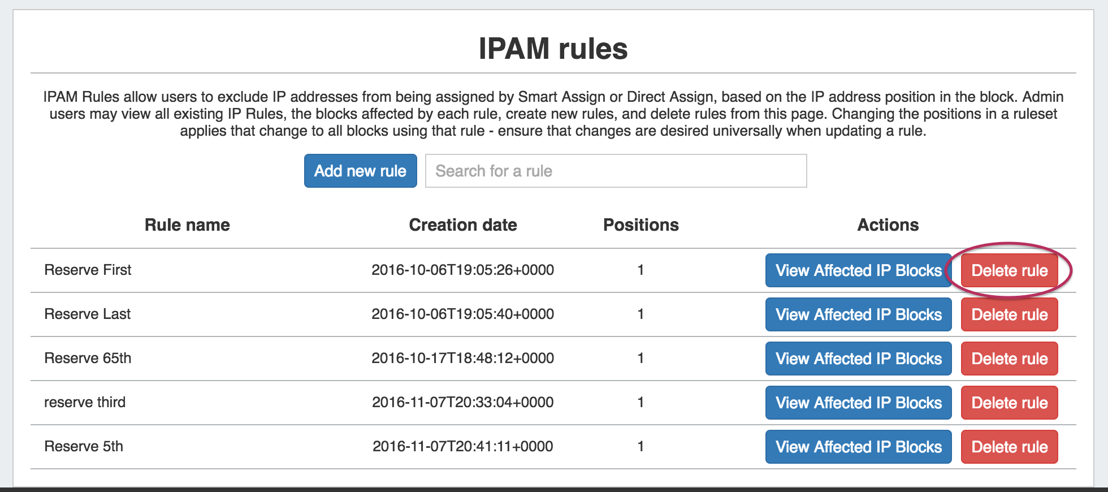Click the Positions column header
The image size is (1108, 492).
point(640,225)
